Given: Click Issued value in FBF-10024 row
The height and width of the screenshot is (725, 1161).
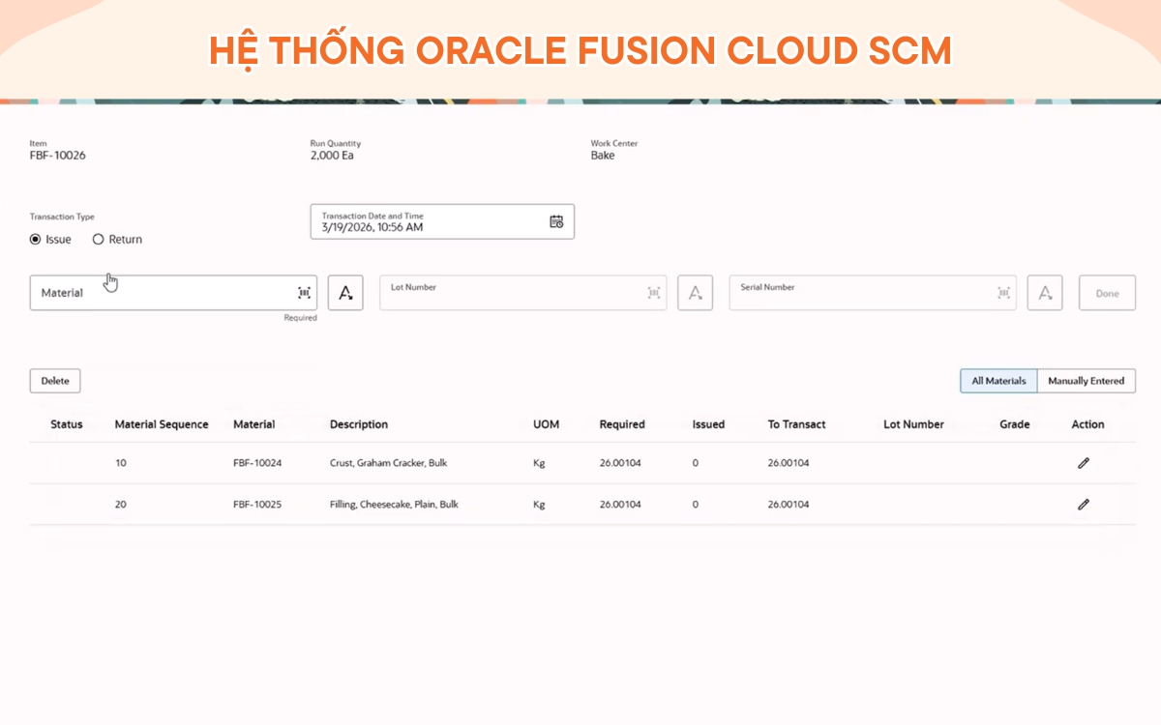Looking at the screenshot, I should click(696, 463).
